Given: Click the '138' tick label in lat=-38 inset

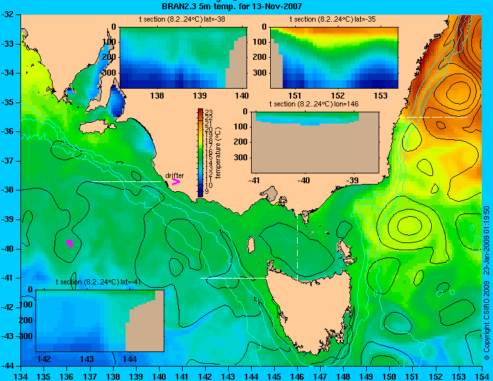Looking at the screenshot, I should point(157,95).
